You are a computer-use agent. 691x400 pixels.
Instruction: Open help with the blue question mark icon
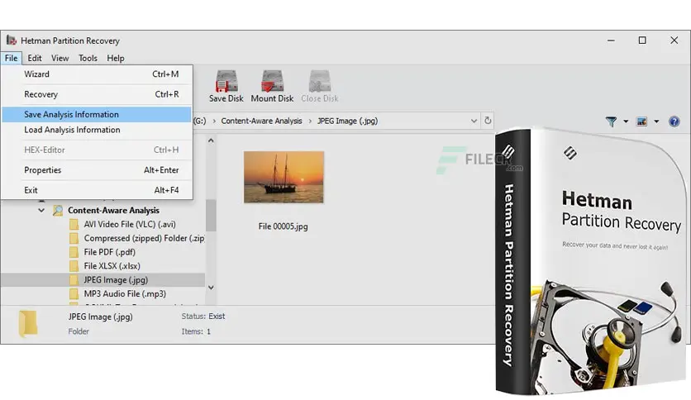pos(674,121)
